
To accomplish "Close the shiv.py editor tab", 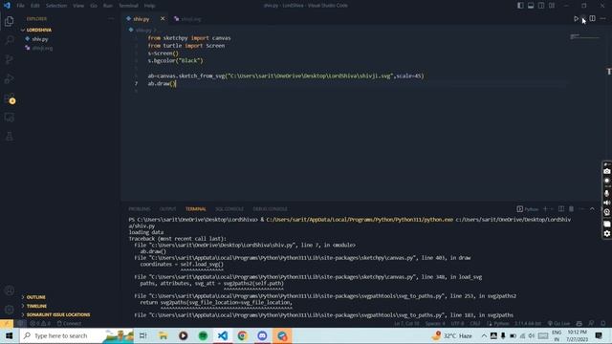I will pyautogui.click(x=163, y=19).
